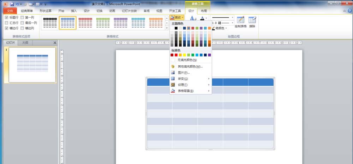The width and height of the screenshot is (353, 164).
Task: Apply the orange table style thumbnail
Action: pyautogui.click(x=156, y=23)
